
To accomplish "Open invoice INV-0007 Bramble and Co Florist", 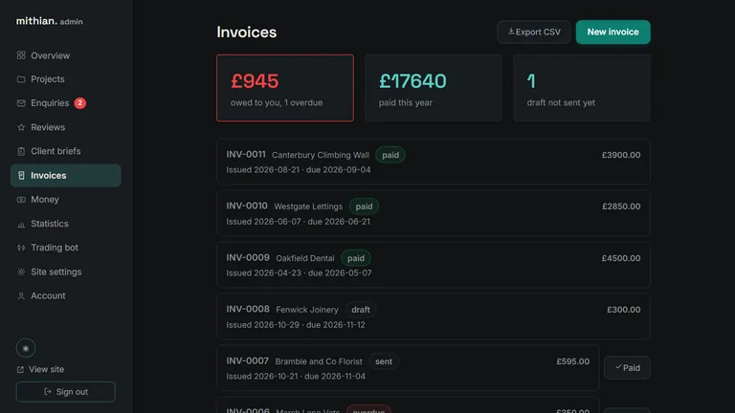I will [x=408, y=368].
